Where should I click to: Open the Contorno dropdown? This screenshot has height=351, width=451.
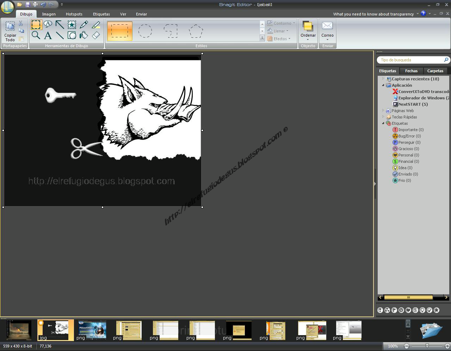coord(281,23)
